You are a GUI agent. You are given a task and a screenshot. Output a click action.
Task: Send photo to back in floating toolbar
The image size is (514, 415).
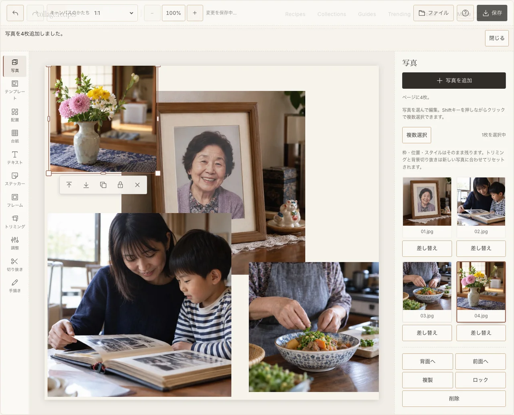86,185
